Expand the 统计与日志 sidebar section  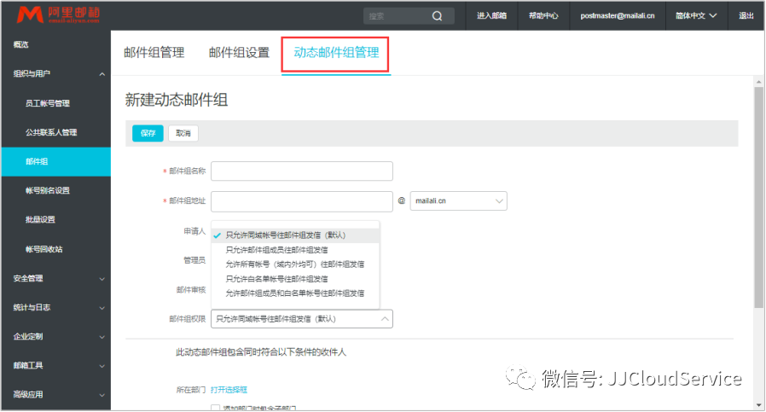pos(55,307)
